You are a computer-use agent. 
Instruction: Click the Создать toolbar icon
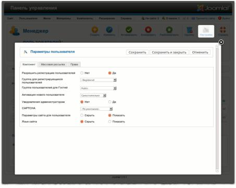click(x=95, y=31)
